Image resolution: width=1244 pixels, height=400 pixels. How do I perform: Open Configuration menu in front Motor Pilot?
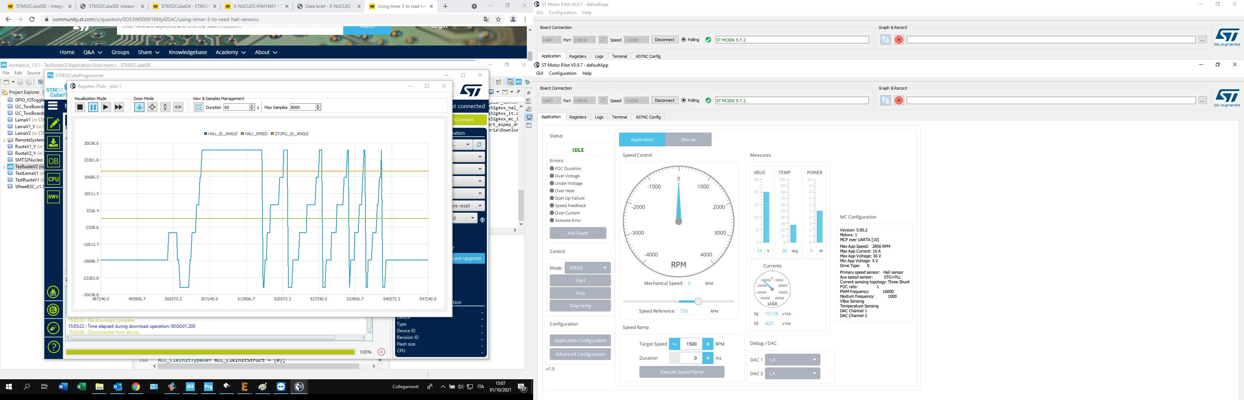[x=563, y=73]
